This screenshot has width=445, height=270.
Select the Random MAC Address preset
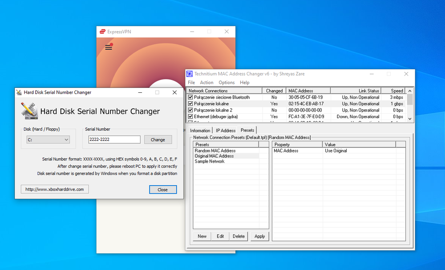[x=215, y=151]
